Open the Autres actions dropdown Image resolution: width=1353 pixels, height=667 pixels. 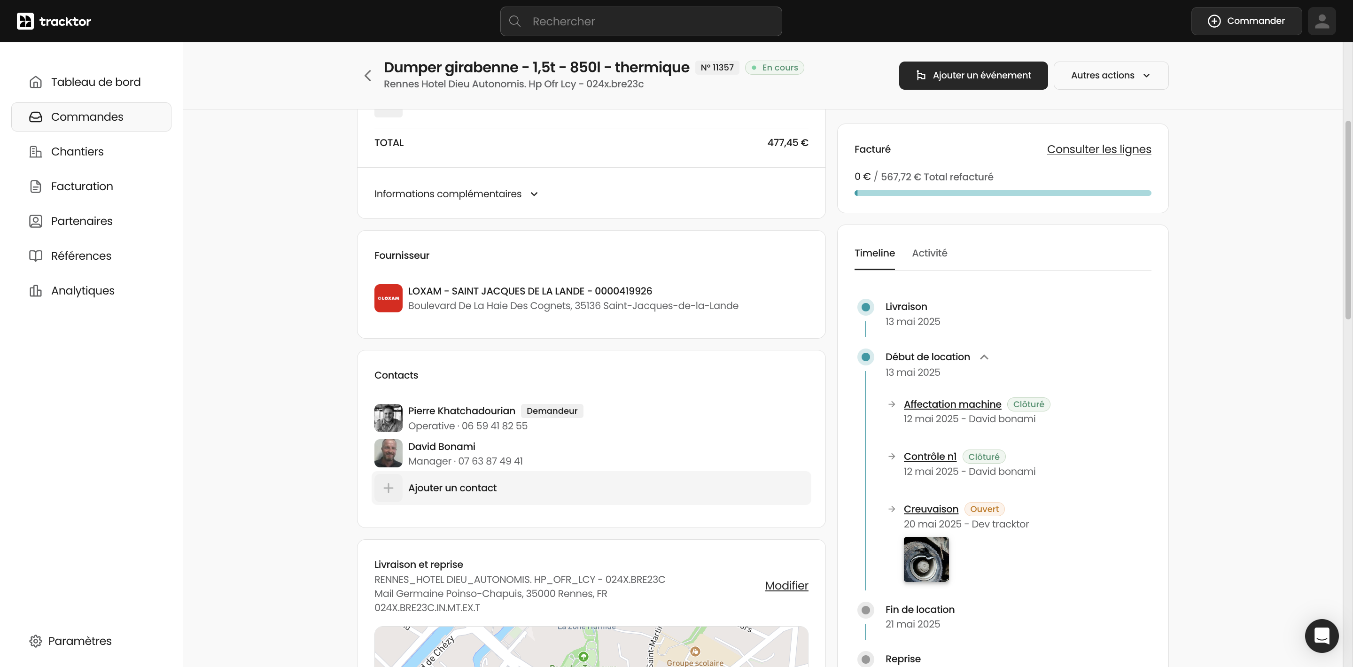pyautogui.click(x=1111, y=76)
